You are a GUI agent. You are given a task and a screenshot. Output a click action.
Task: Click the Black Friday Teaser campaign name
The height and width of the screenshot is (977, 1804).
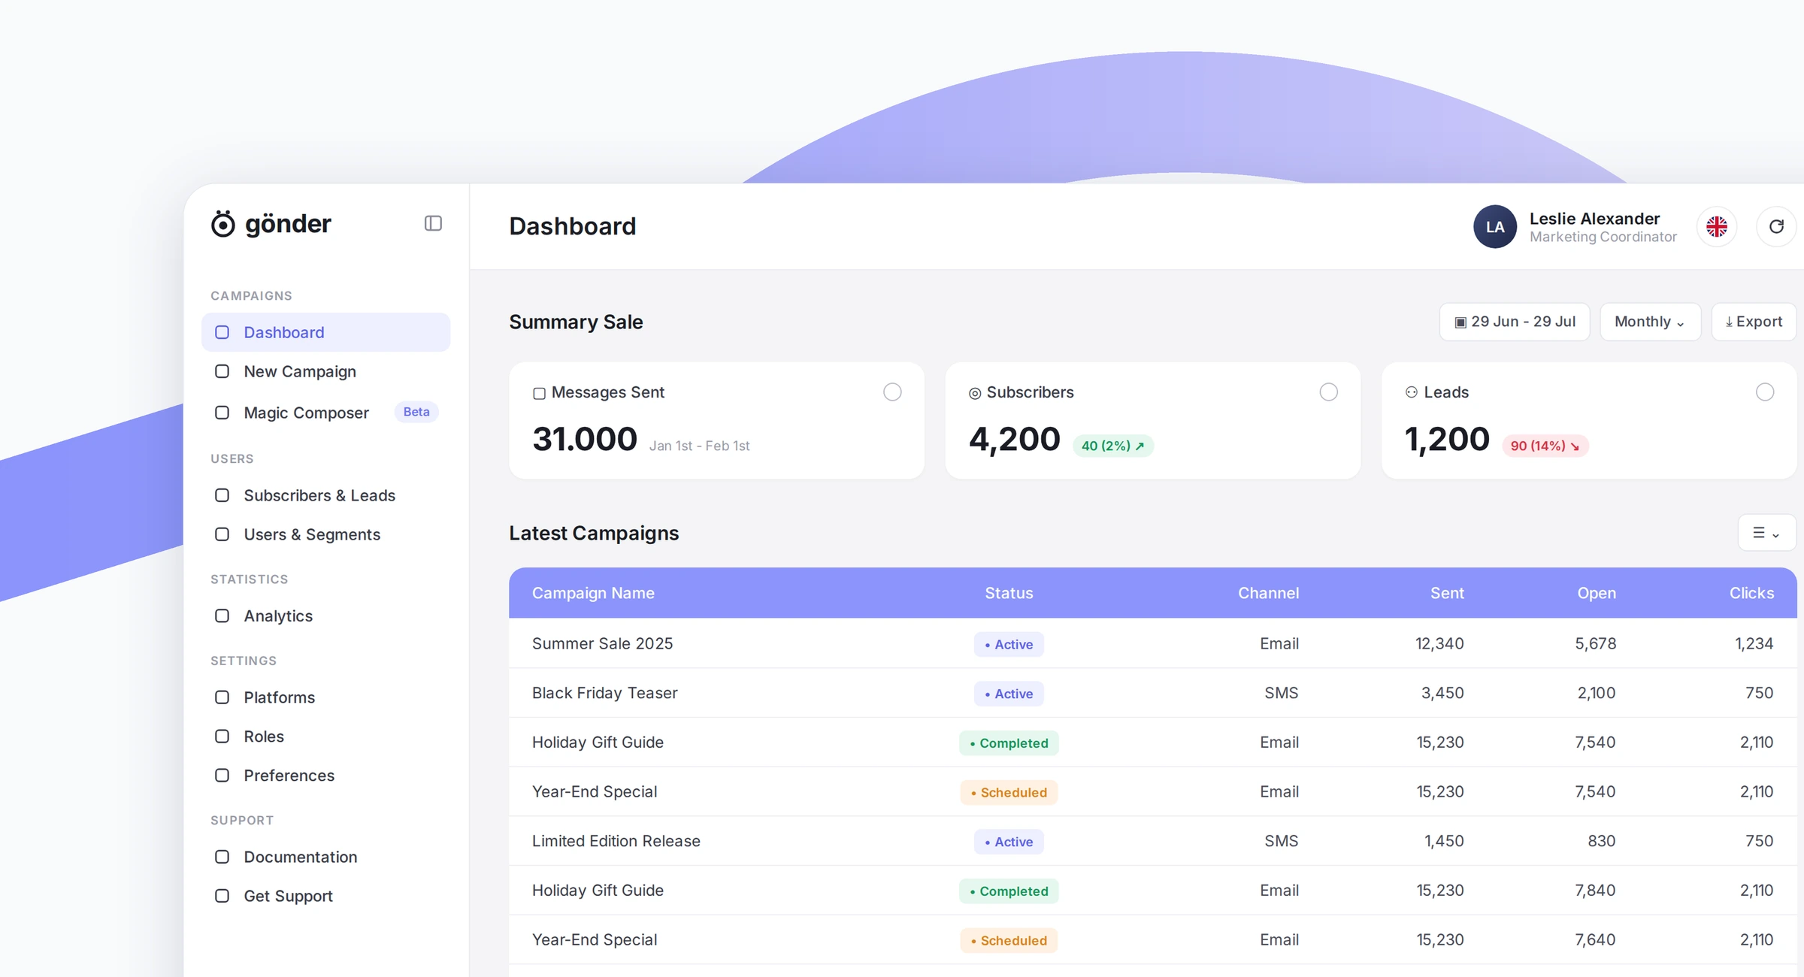pyautogui.click(x=604, y=693)
